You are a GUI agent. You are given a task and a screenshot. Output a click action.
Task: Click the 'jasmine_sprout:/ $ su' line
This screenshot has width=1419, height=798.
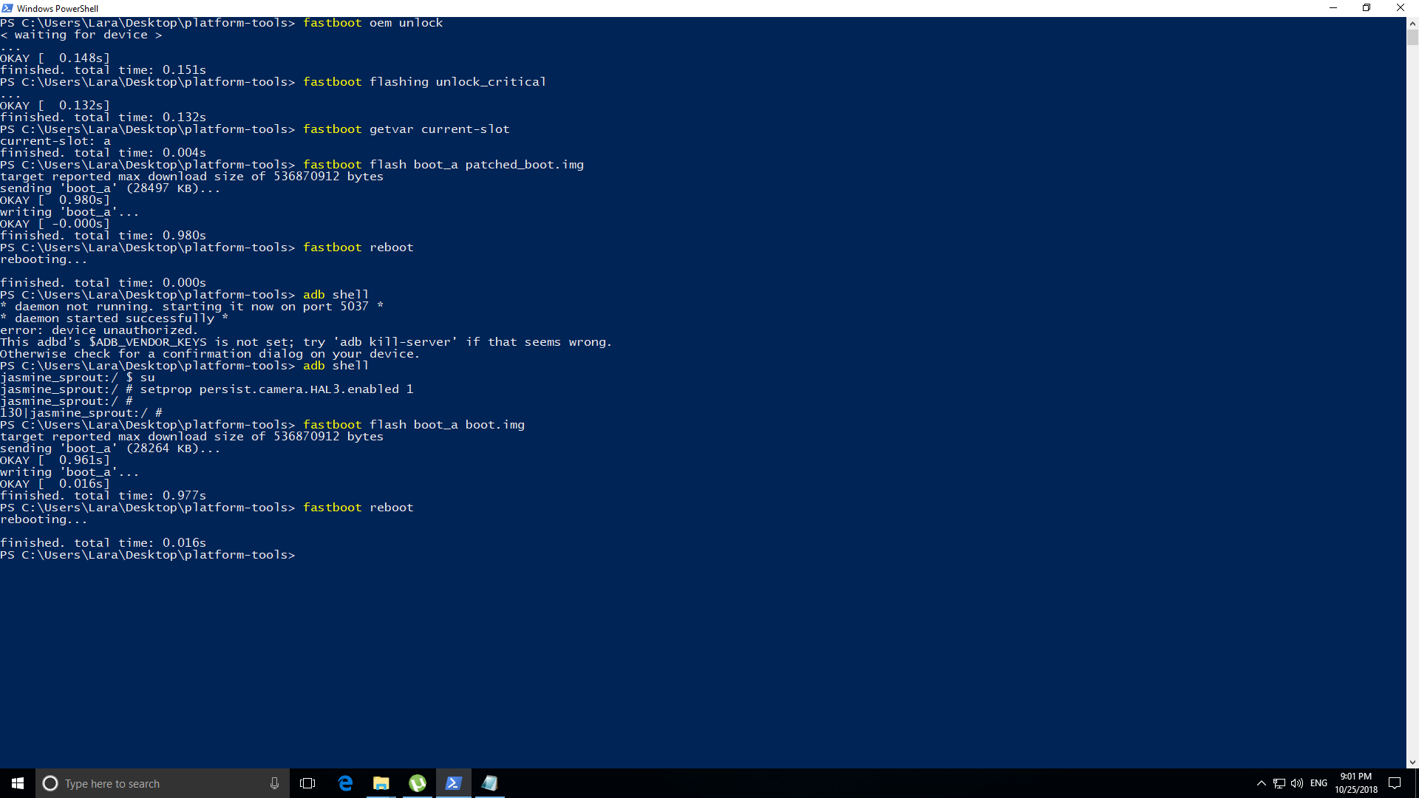(78, 378)
